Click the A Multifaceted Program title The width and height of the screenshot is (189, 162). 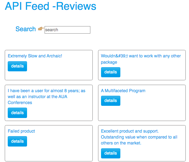(123, 91)
